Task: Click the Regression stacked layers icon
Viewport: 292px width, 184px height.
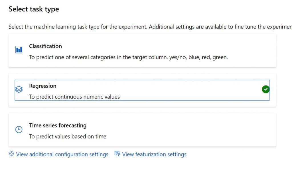Action: point(19,90)
